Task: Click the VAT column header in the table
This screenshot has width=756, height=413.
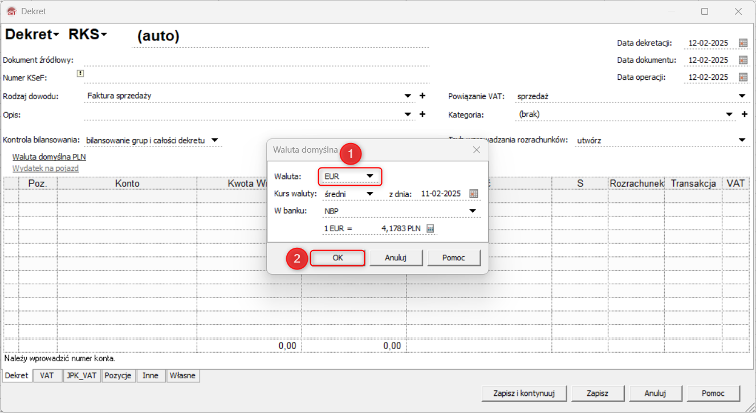Action: [x=735, y=183]
